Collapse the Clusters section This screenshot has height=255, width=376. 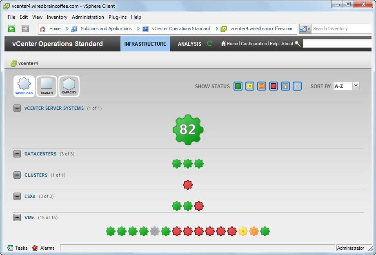17,175
